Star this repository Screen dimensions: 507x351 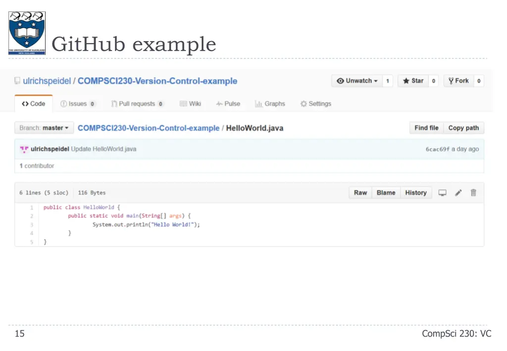[x=413, y=81]
